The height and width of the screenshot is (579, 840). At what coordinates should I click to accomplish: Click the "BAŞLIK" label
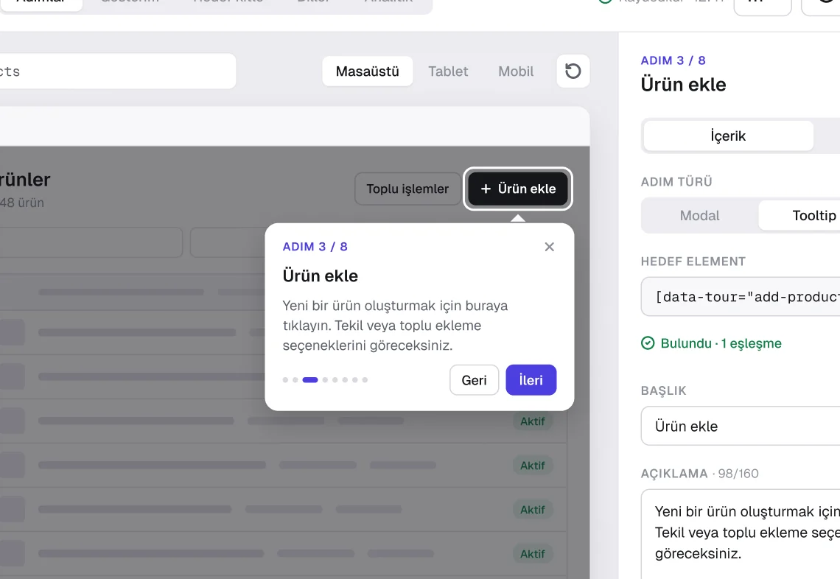pyautogui.click(x=664, y=390)
